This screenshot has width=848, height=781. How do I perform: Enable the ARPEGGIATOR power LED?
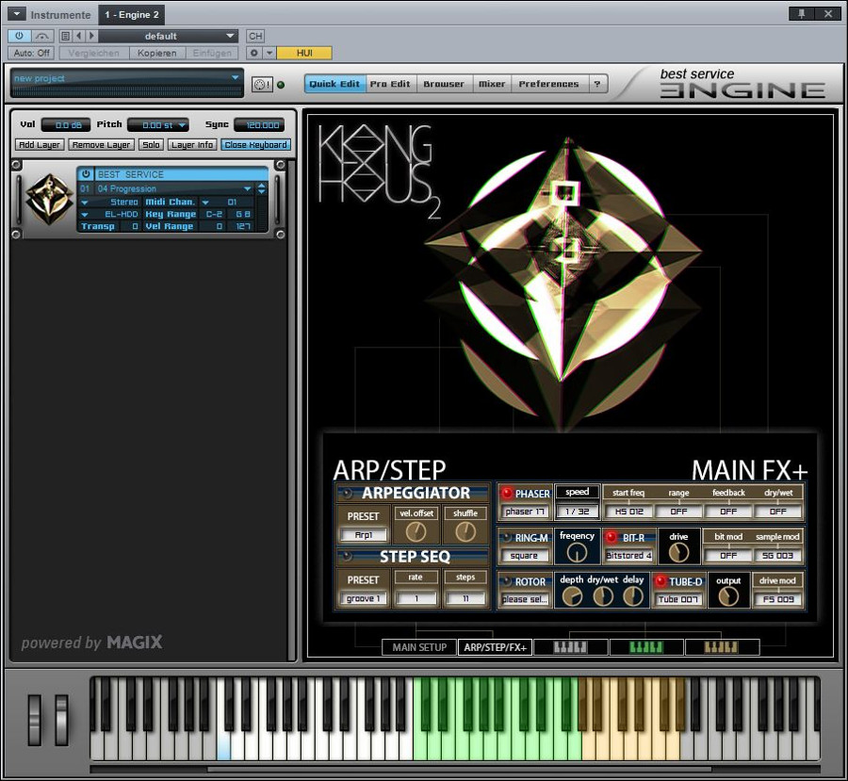pos(347,494)
